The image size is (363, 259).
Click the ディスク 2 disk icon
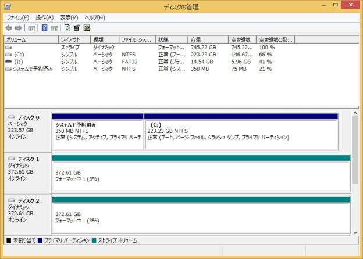point(12,200)
